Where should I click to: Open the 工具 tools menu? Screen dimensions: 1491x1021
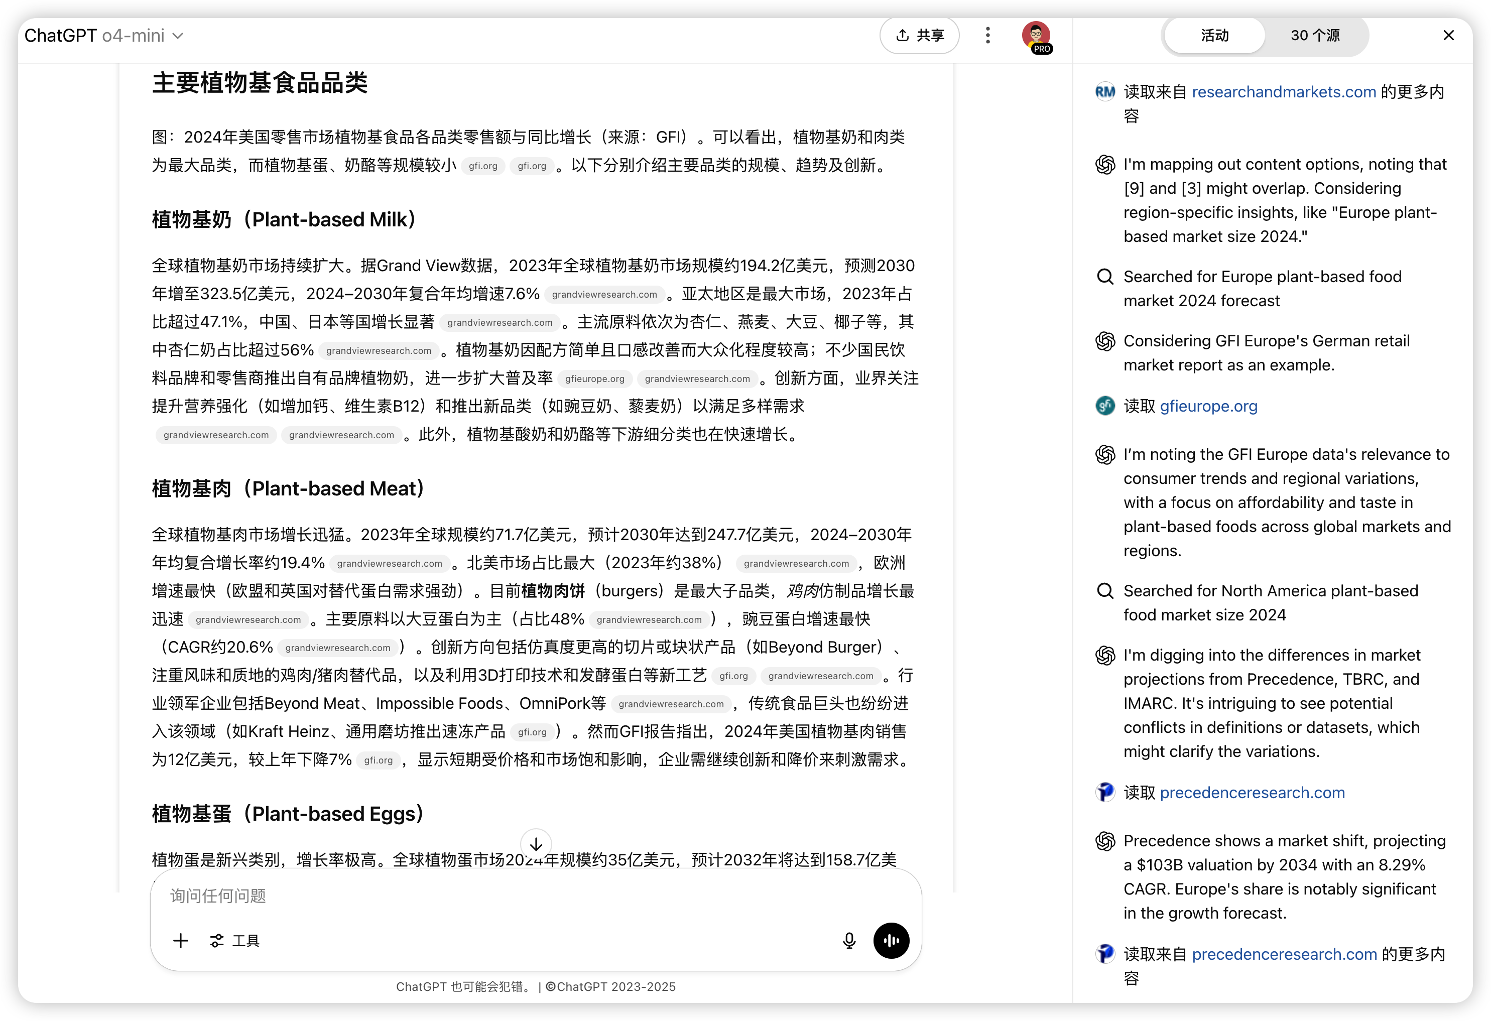(235, 941)
